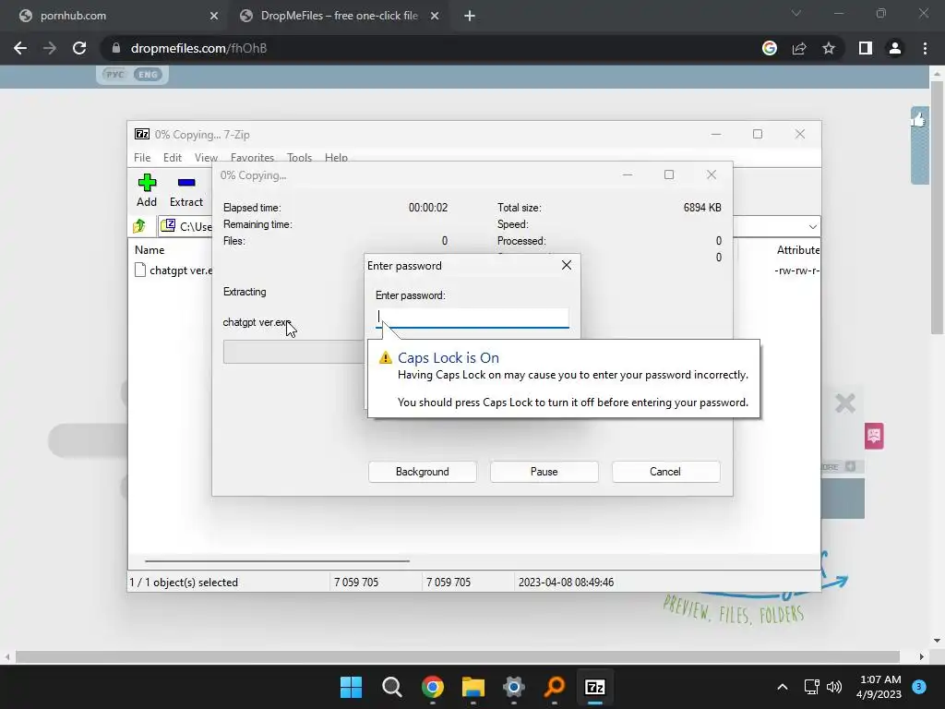Screen dimensions: 945x709
Task: Open the network tray icon
Action: tap(812, 687)
